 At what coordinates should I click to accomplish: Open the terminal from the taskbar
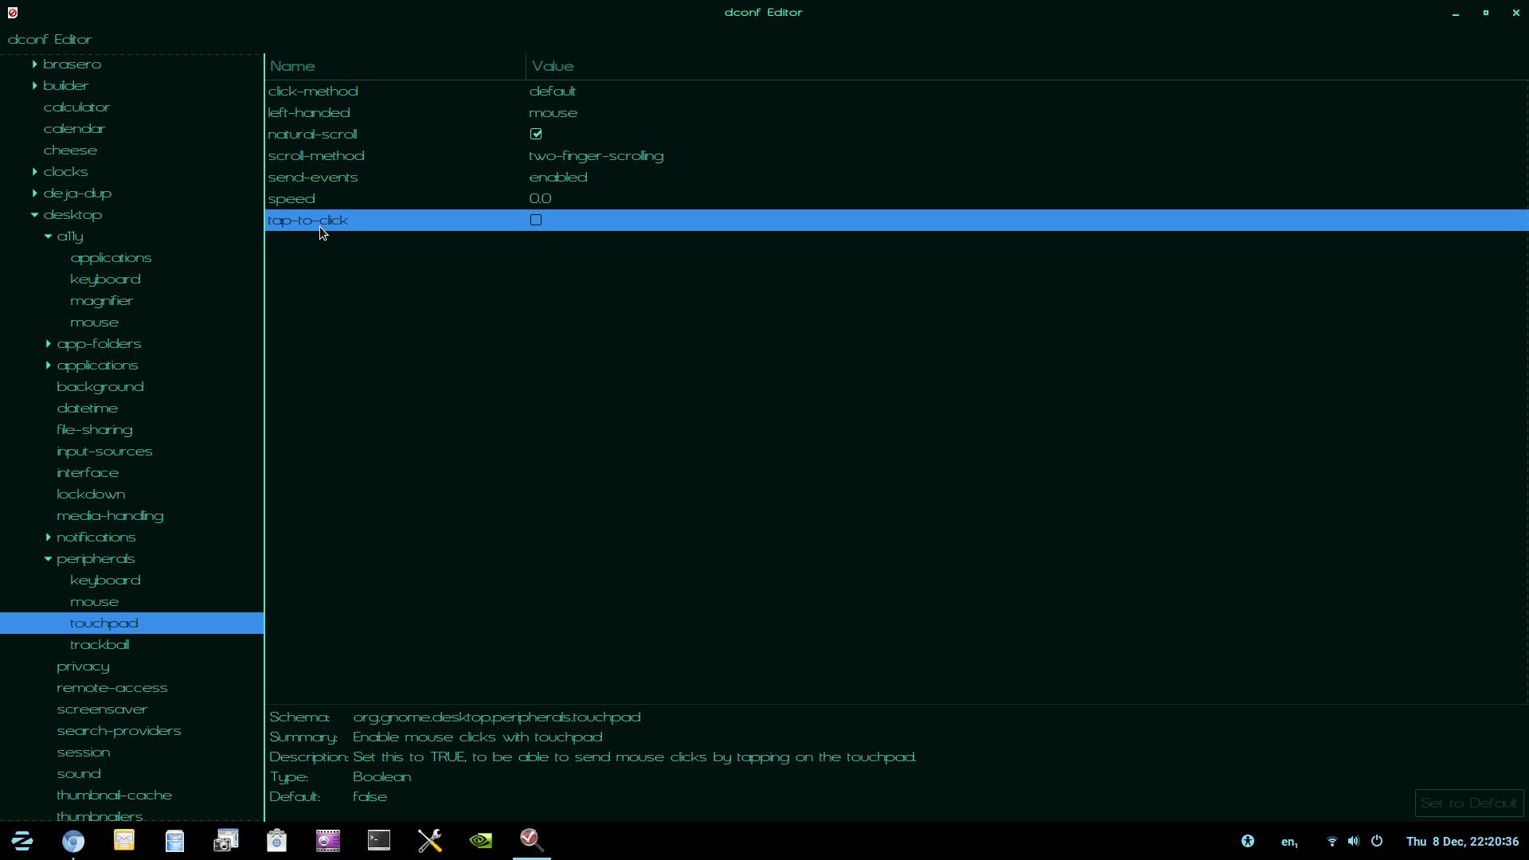pyautogui.click(x=379, y=840)
